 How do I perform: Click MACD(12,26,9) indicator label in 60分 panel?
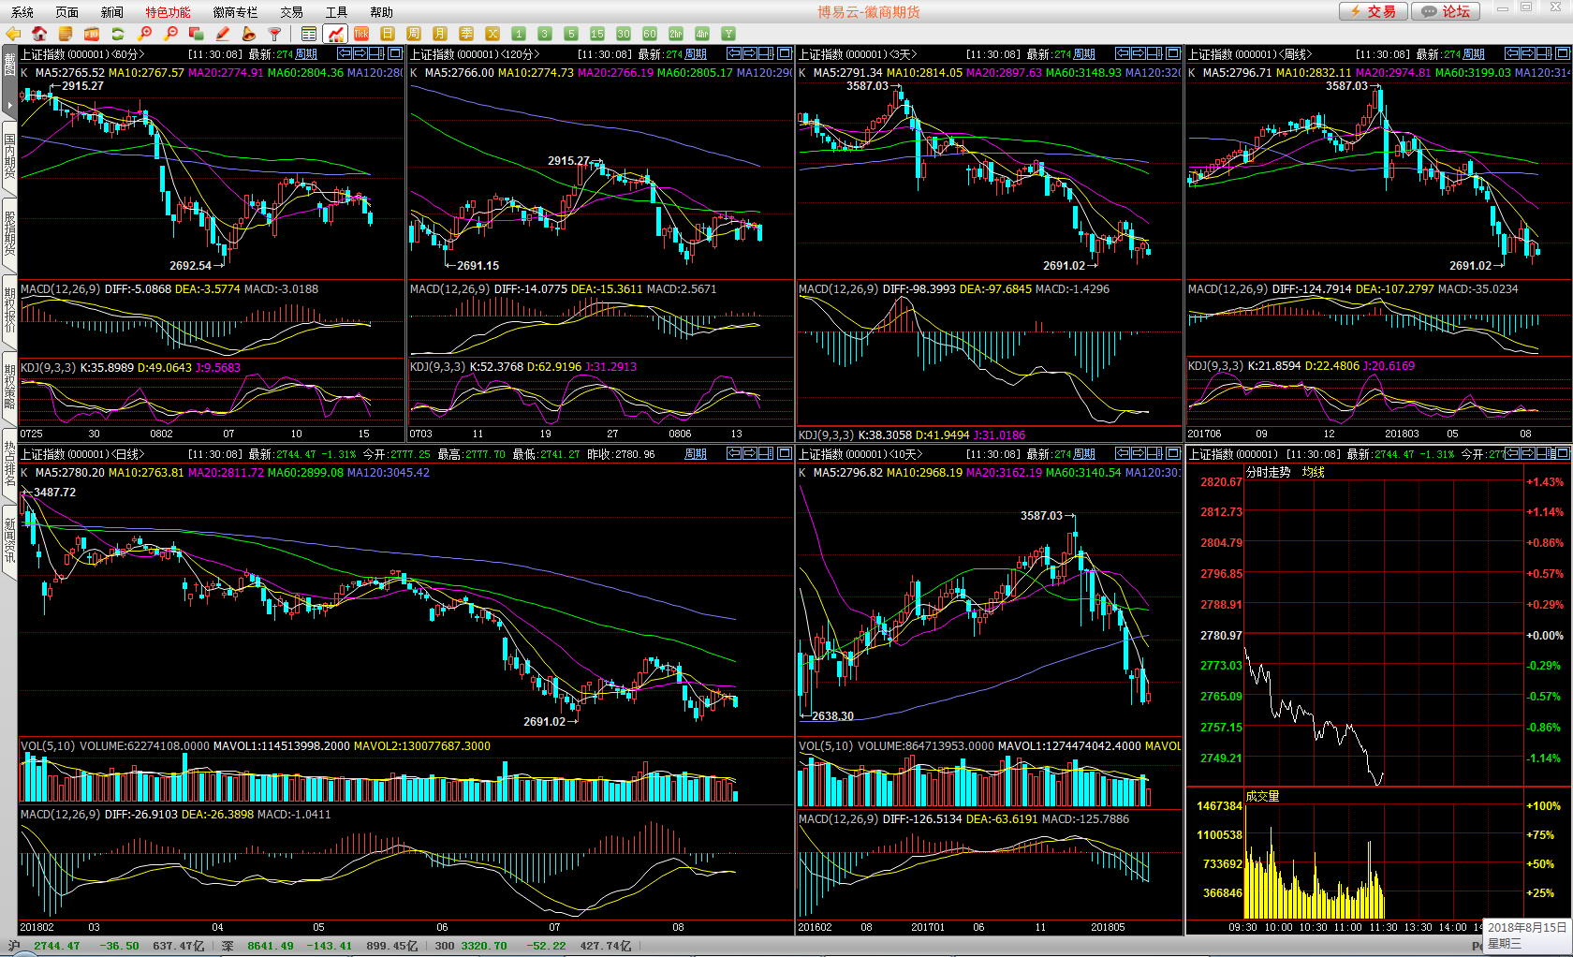pyautogui.click(x=60, y=289)
